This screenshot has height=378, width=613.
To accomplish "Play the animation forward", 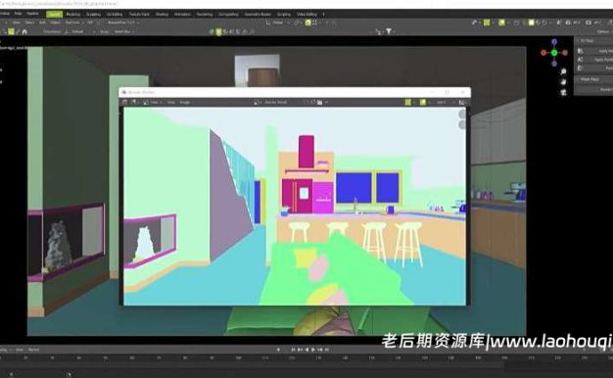I will (x=314, y=350).
